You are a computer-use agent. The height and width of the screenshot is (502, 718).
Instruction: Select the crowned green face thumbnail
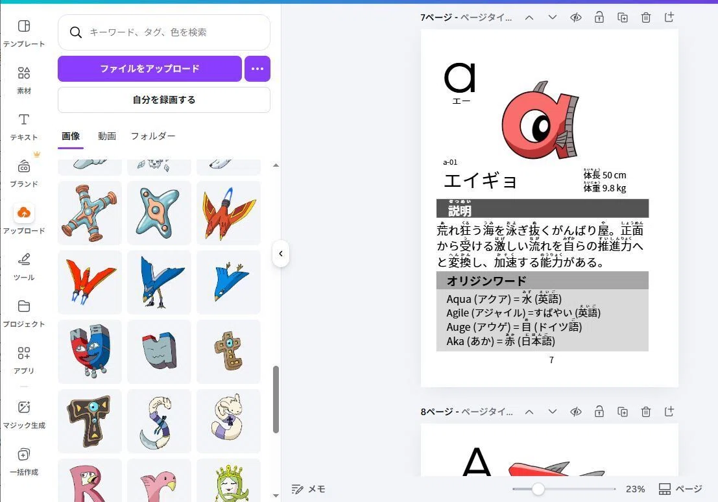[x=228, y=480]
